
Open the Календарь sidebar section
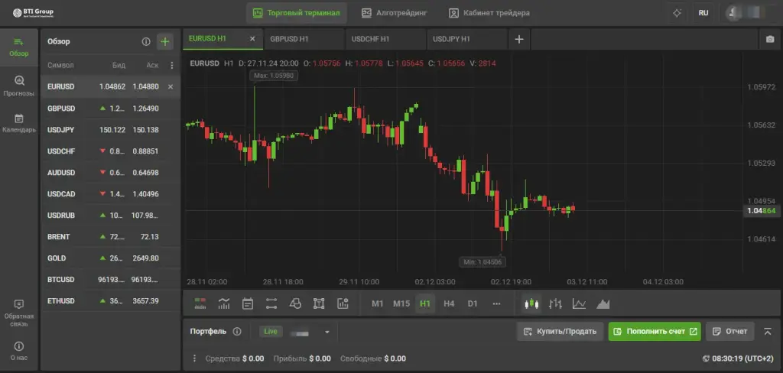19,123
